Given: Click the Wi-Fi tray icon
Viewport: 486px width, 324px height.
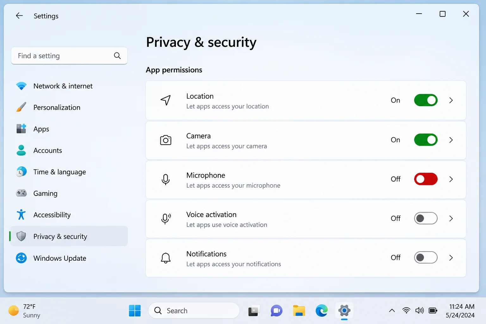Looking at the screenshot, I should 406,311.
